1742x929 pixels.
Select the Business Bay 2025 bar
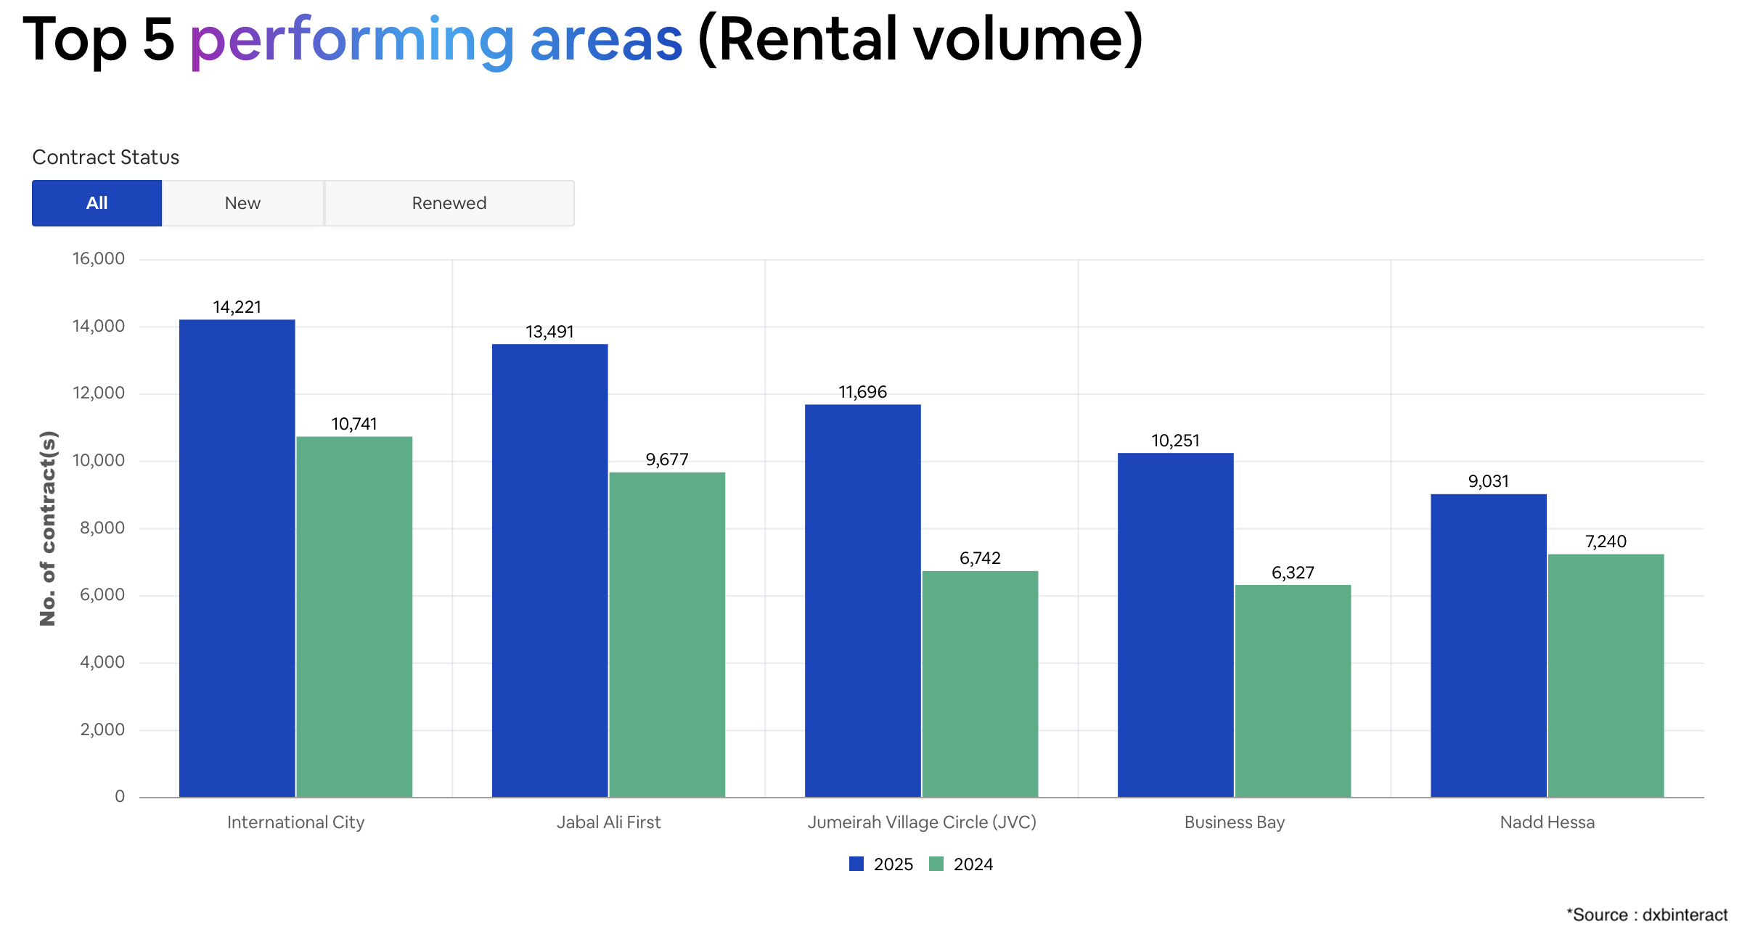[1176, 625]
